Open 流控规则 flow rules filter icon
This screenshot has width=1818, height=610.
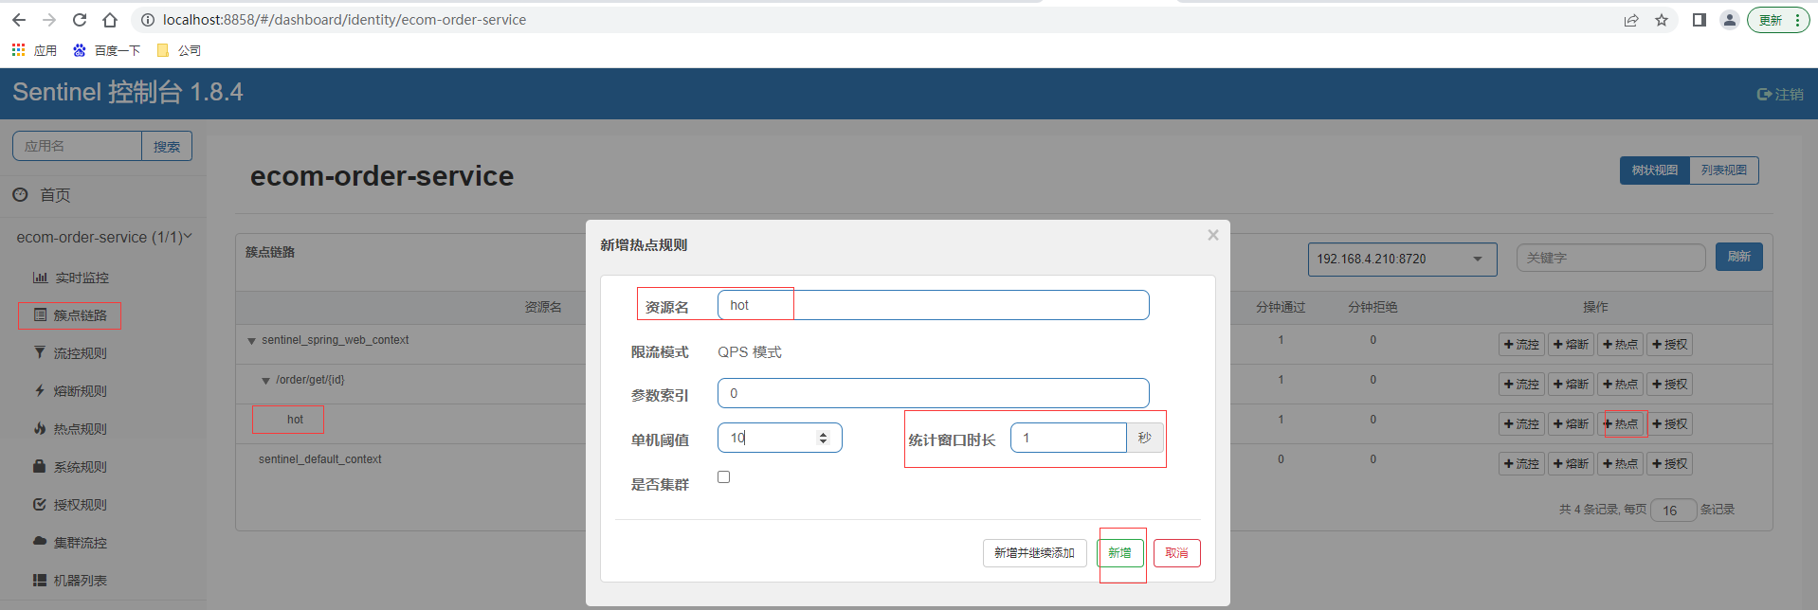click(x=40, y=352)
